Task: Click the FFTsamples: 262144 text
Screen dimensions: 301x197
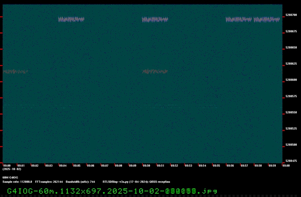Action: [x=49, y=182]
